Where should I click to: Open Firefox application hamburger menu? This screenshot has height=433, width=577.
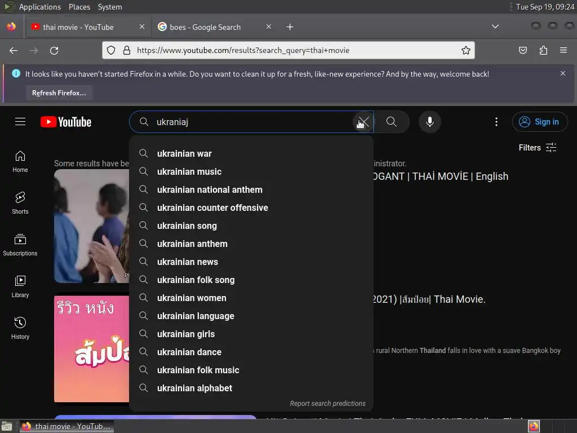[563, 50]
